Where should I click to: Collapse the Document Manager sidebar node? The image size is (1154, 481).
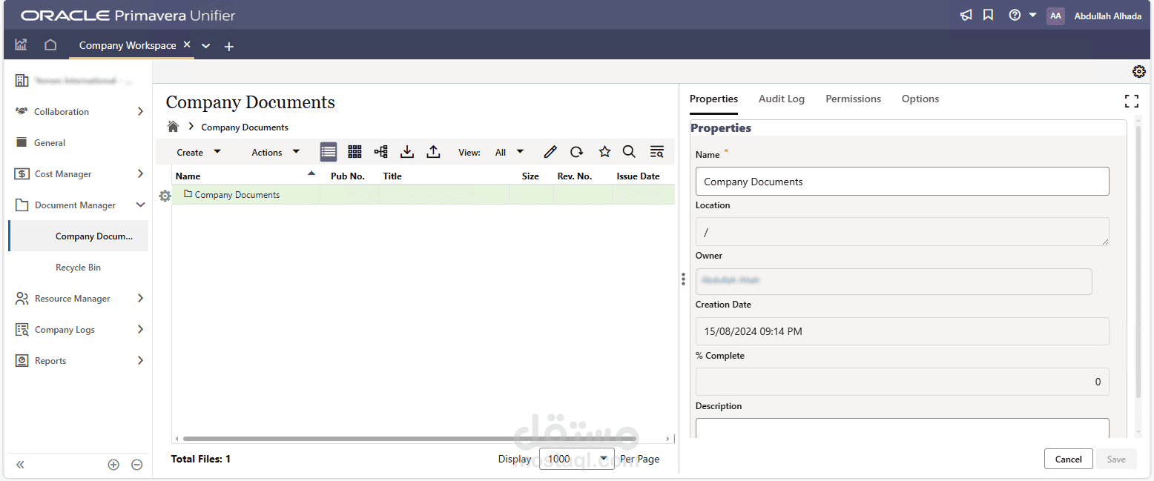coord(140,205)
